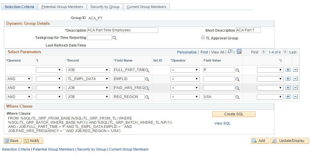Image resolution: width=311 pixels, height=156 pixels.
Task: Open the grid in a new window
Action: click(x=230, y=51)
